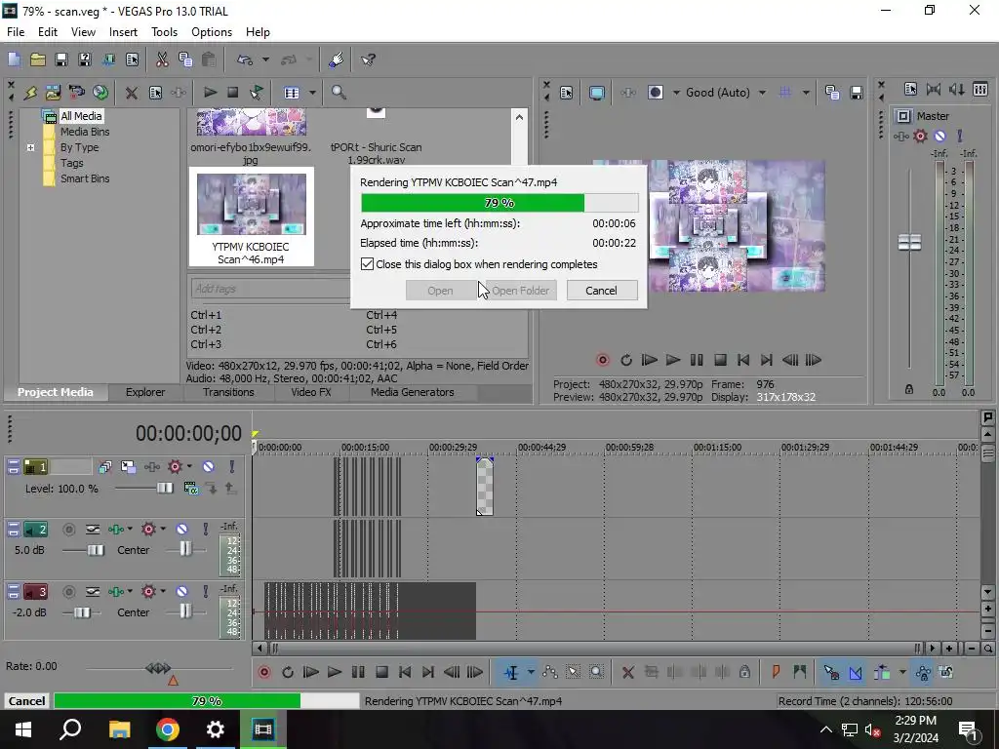Click the Import Media icon in Project Media

[x=53, y=93]
